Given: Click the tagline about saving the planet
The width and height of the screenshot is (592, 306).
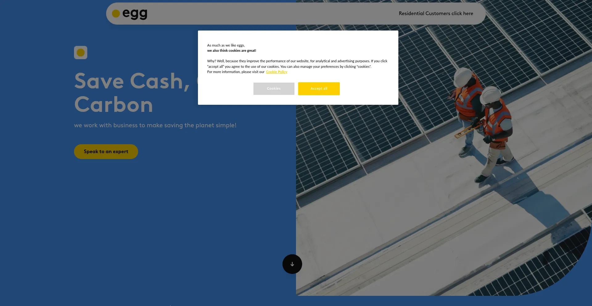Looking at the screenshot, I should 155,125.
